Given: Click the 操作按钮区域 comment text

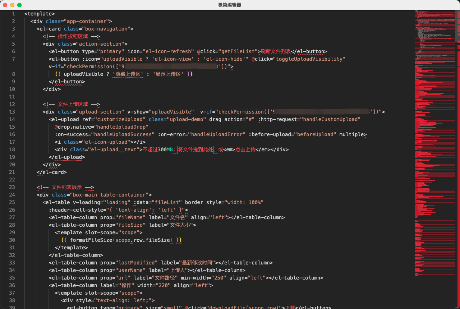Looking at the screenshot, I should tap(73, 36).
